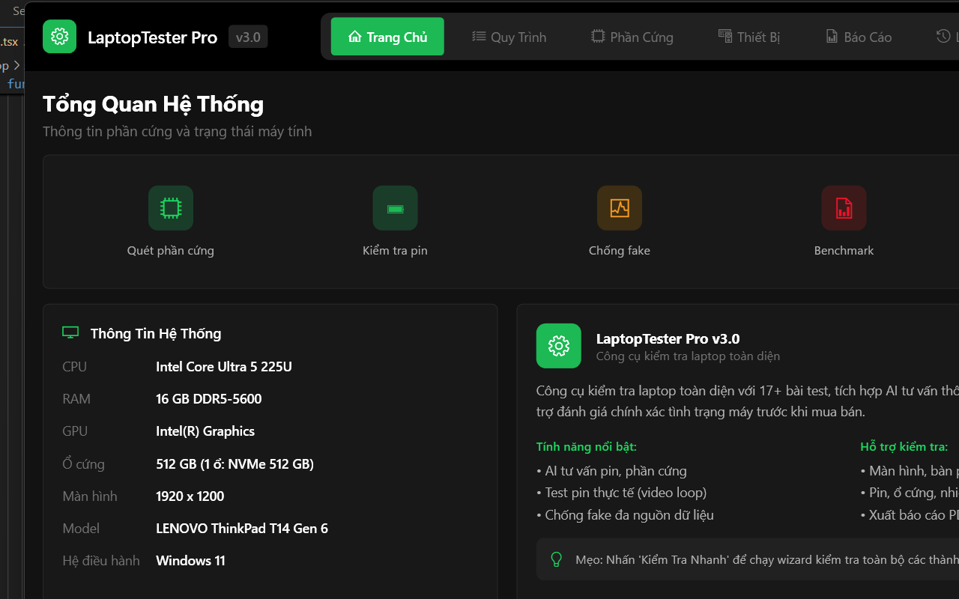Viewport: 959px width, 599px height.
Task: Click the monitor icon beside Thông Tin Hệ Thống
Action: click(70, 333)
